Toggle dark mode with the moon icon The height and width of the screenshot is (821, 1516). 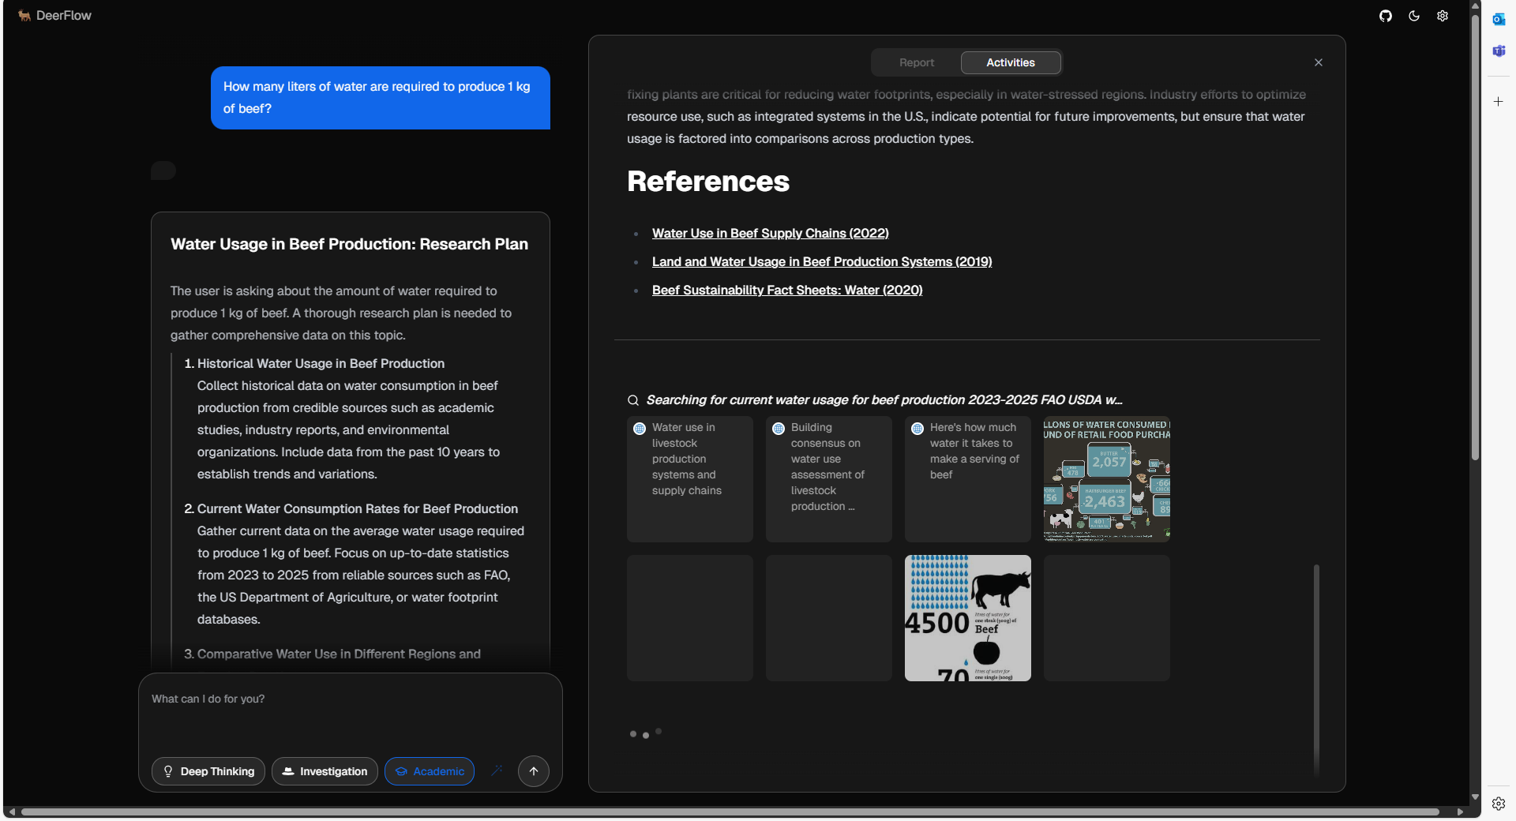pos(1414,16)
